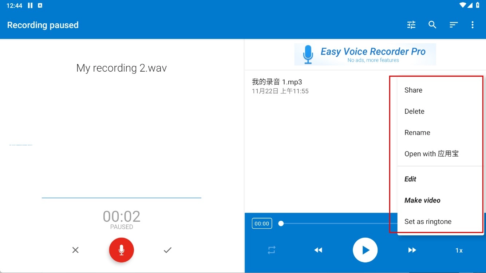The height and width of the screenshot is (273, 486).
Task: Choose Open with 应用宝 option
Action: tap(431, 154)
